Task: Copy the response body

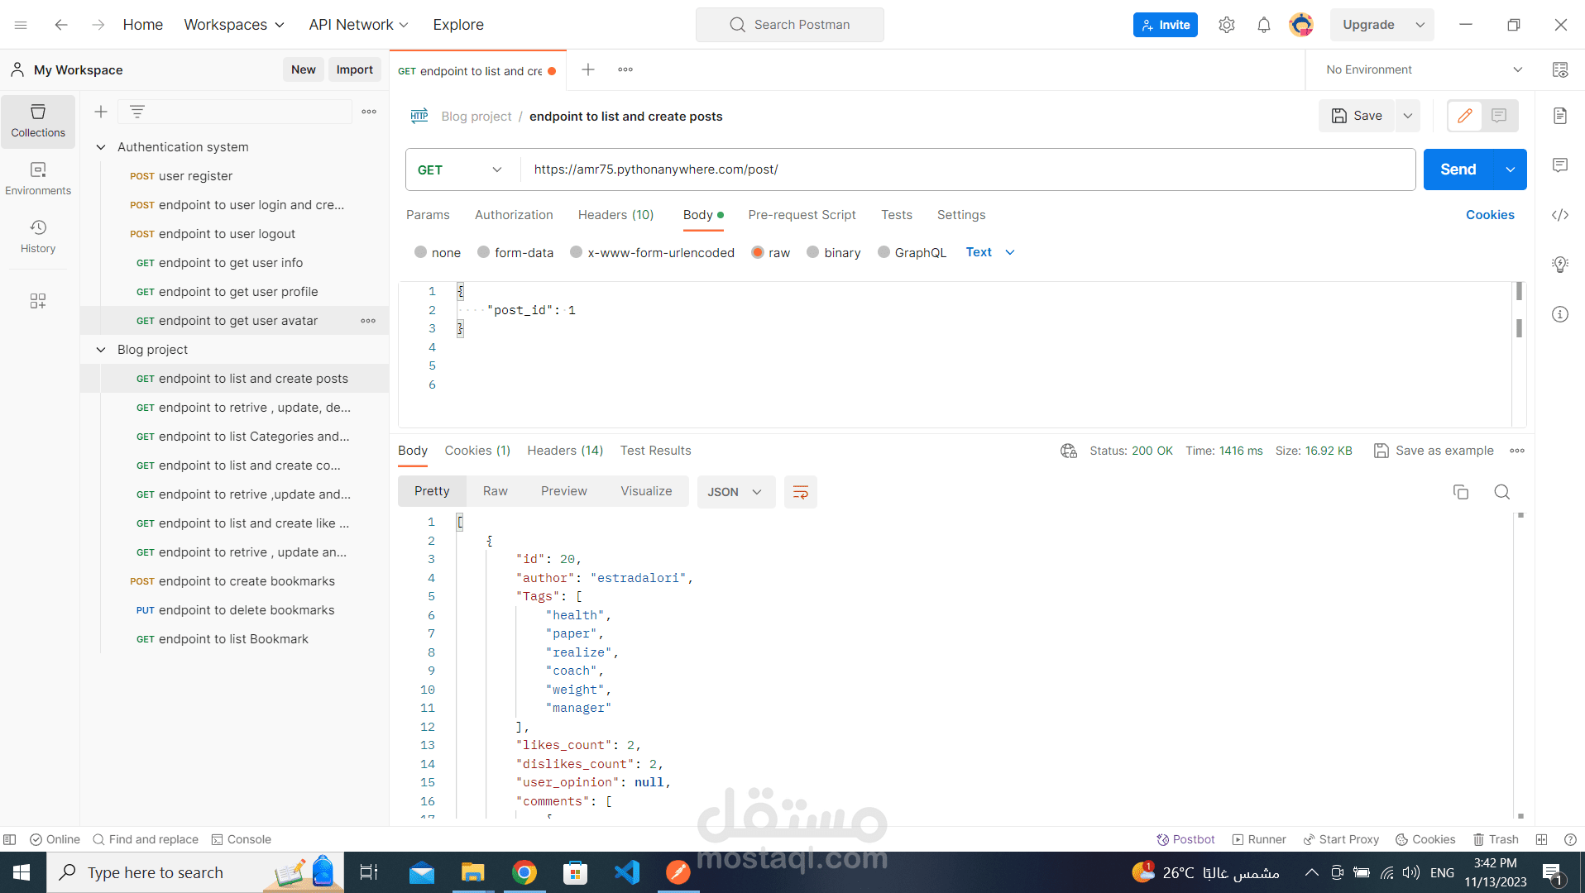Action: (x=1461, y=492)
